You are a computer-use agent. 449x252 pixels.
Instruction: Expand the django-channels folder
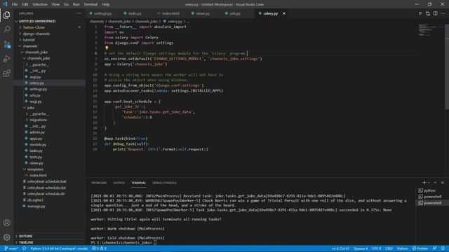point(36,34)
